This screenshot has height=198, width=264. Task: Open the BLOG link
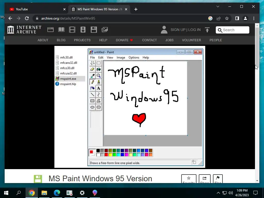[61, 40]
